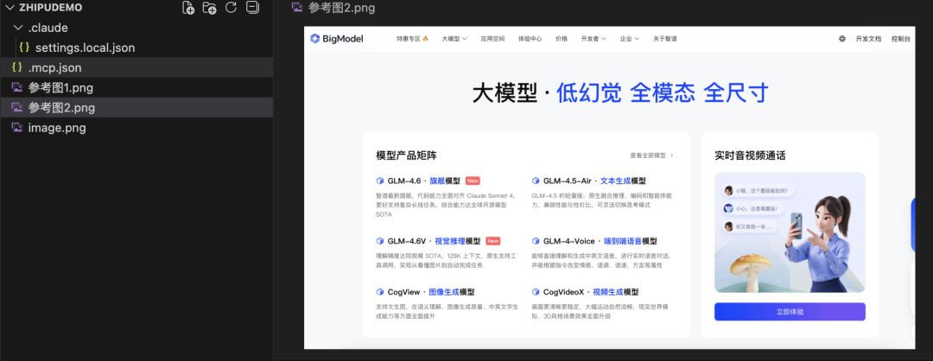Open the 开发文档 link
The image size is (933, 361).
click(x=868, y=39)
